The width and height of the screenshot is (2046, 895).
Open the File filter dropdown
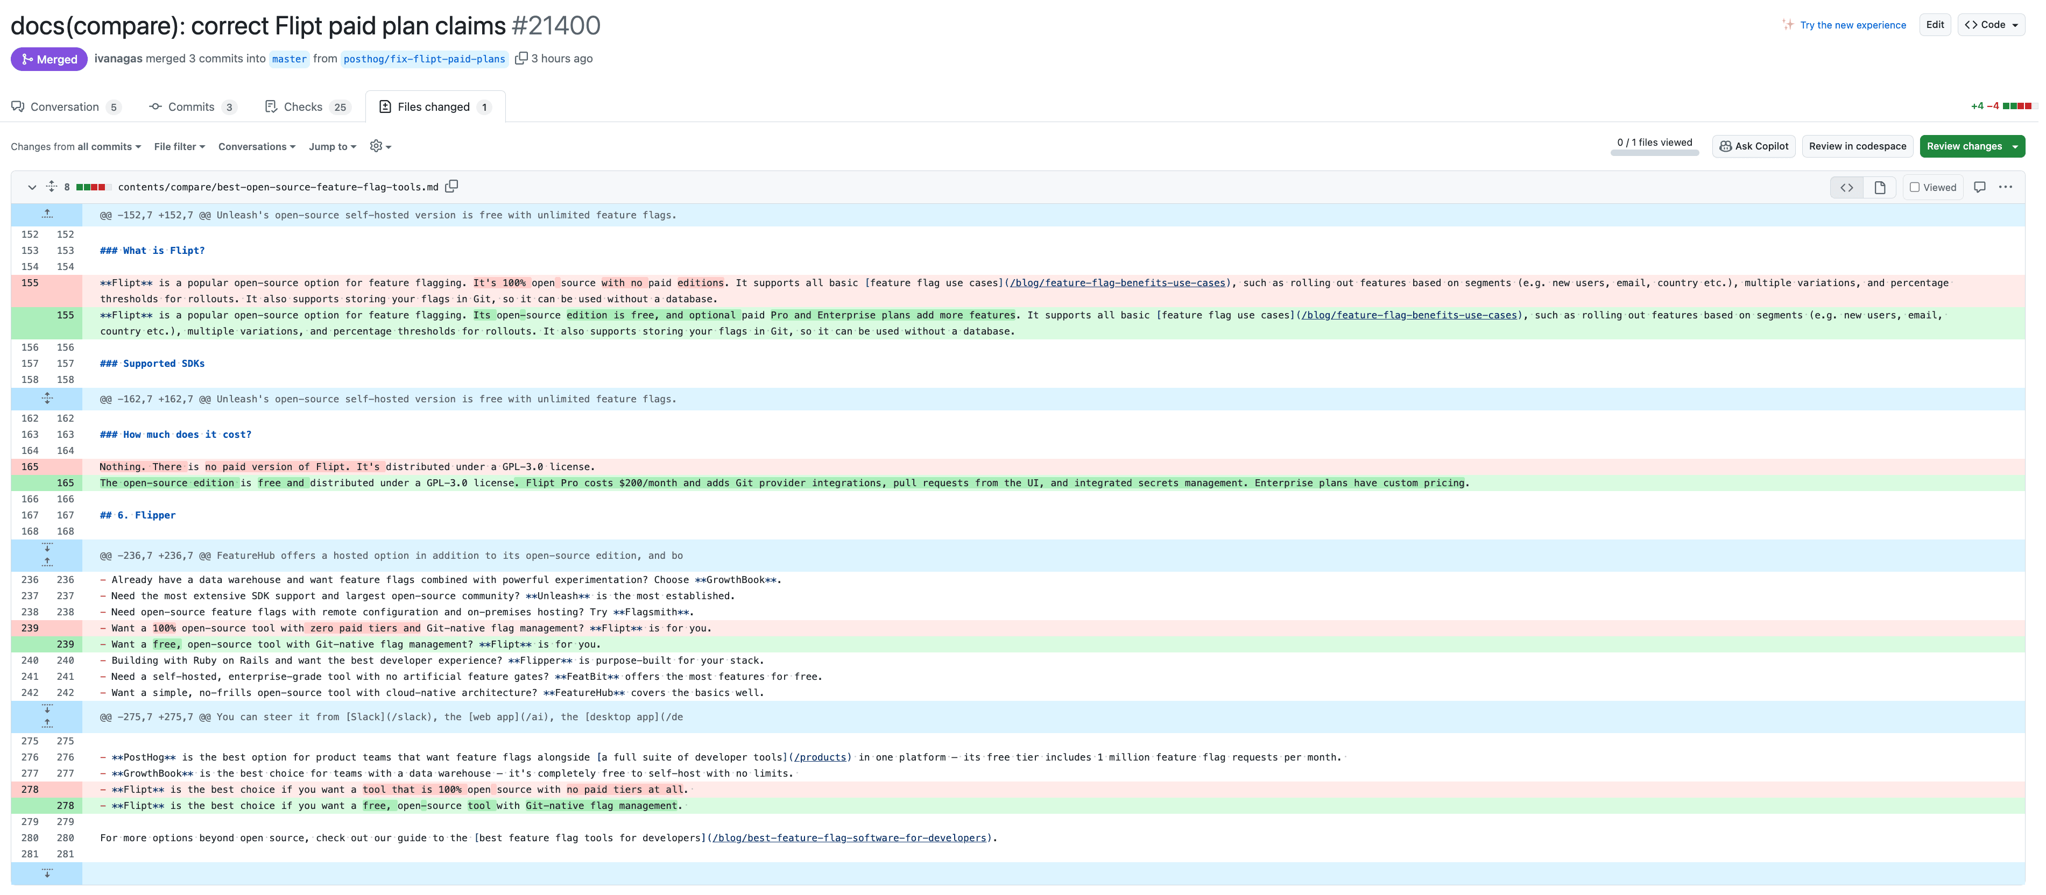pyautogui.click(x=180, y=146)
